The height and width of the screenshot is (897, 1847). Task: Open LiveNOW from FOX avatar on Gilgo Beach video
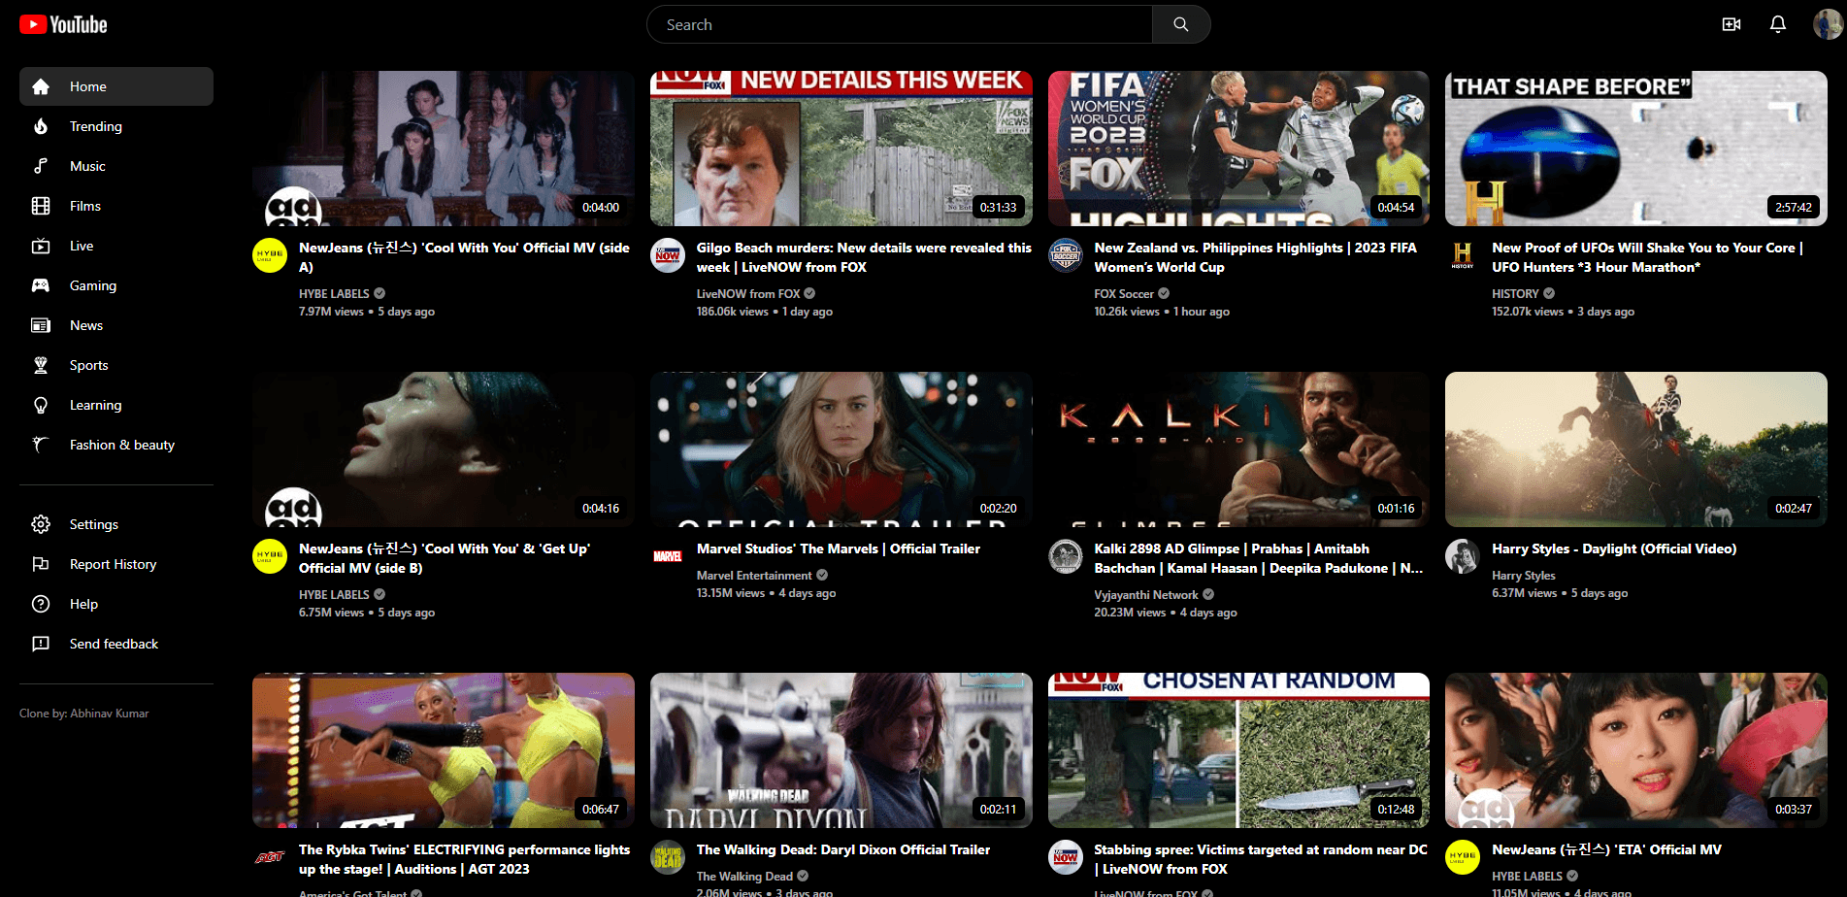click(668, 255)
